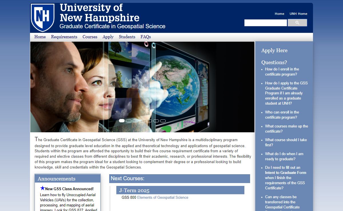Viewport: 343px width, 211px height.
Task: Click the search magnifier button
Action: [297, 23]
